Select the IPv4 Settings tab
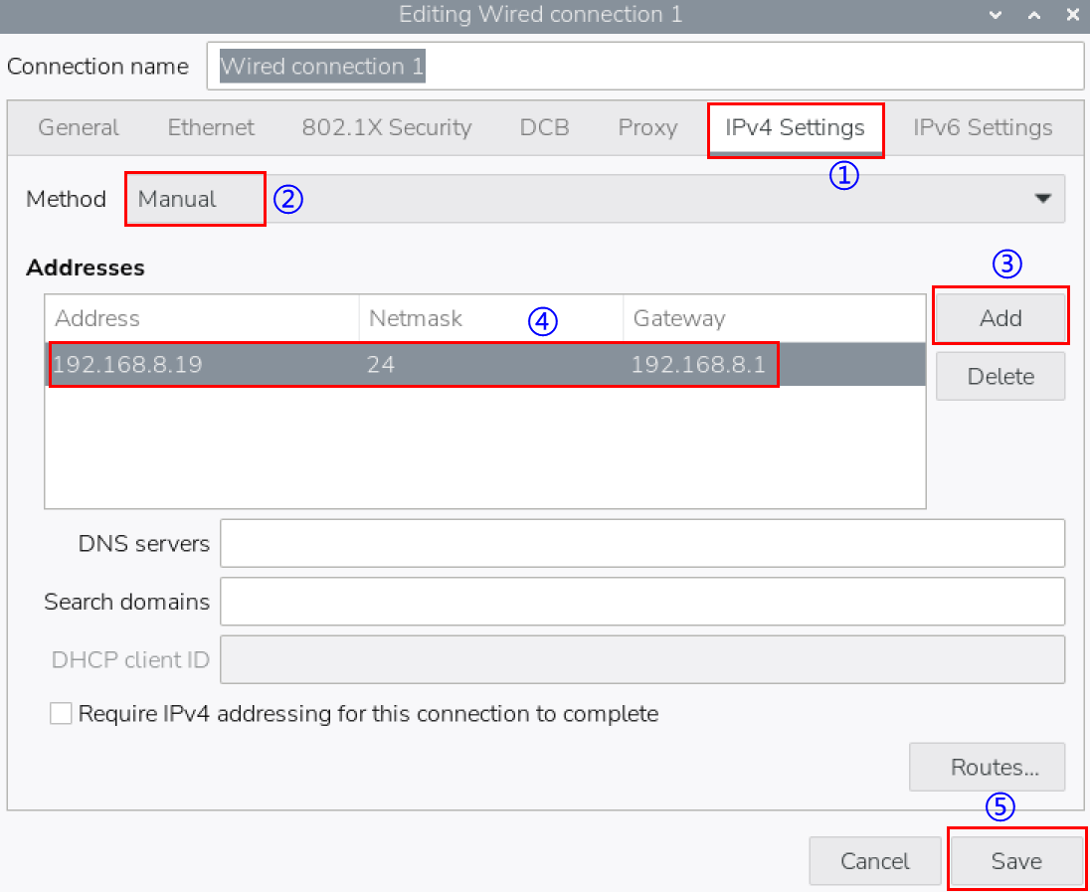 point(795,128)
